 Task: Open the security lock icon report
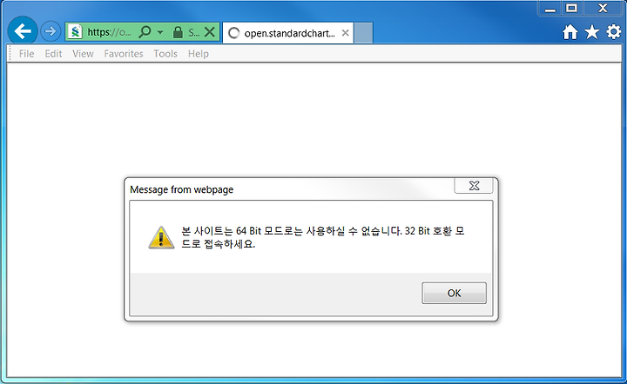click(x=178, y=32)
